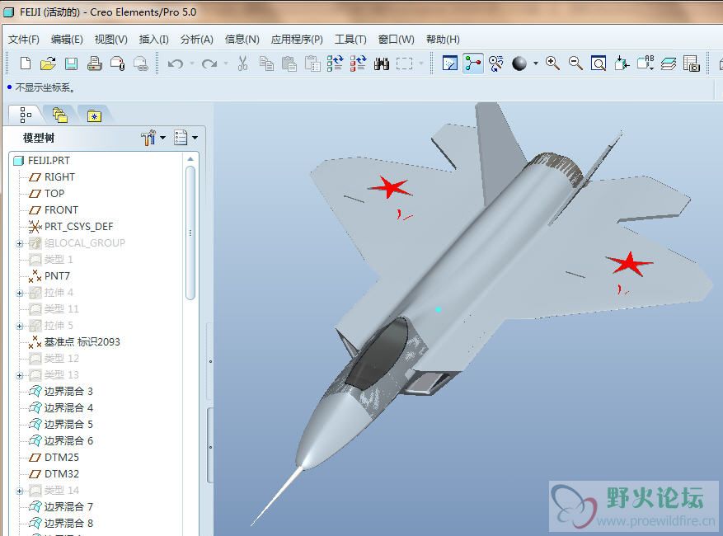
Task: Open the 编辑(E) menu
Action: tap(67, 40)
